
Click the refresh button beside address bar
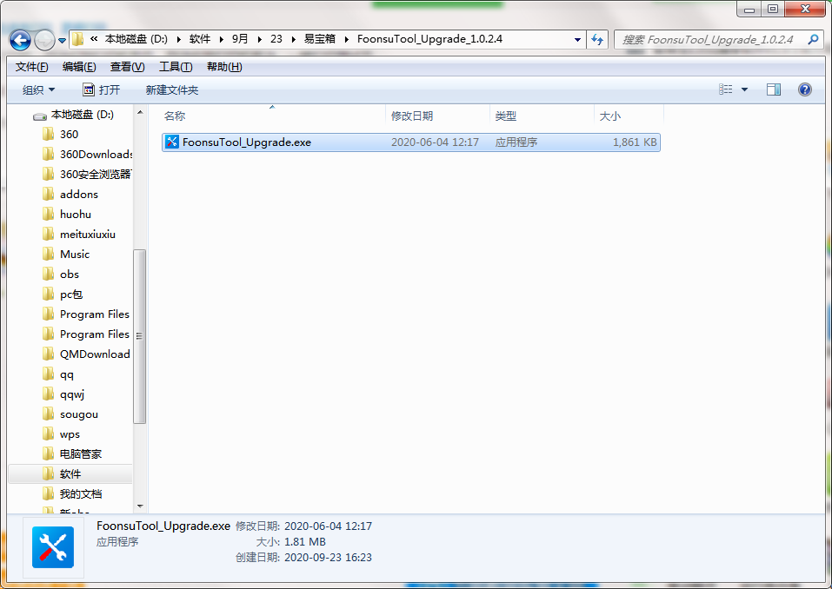tap(597, 40)
